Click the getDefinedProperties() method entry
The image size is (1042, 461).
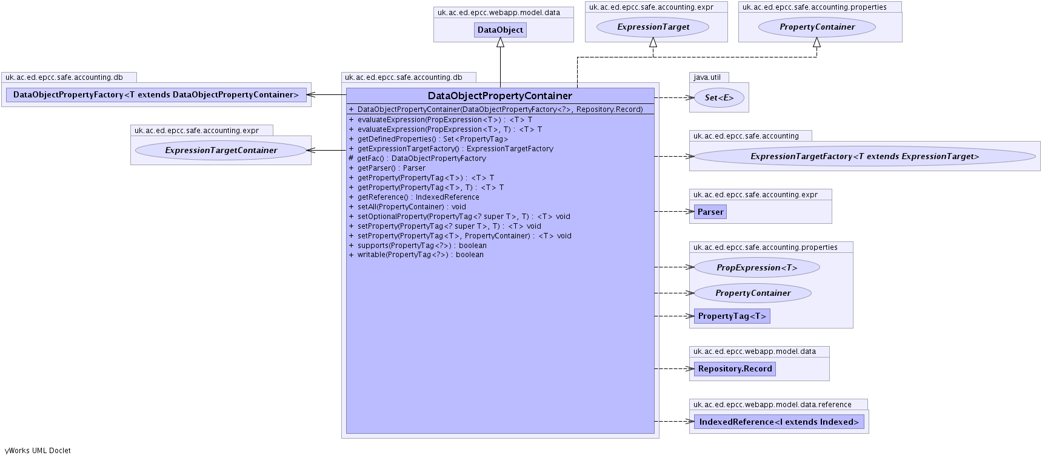(x=432, y=139)
